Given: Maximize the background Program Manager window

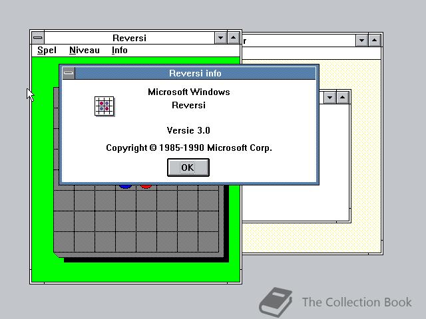Looking at the screenshot, I should pyautogui.click(x=374, y=41).
